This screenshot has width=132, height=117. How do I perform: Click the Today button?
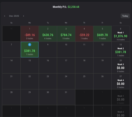click(125, 16)
